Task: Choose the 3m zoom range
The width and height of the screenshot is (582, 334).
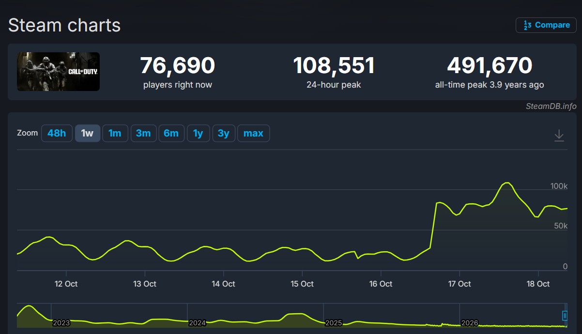Action: point(143,133)
